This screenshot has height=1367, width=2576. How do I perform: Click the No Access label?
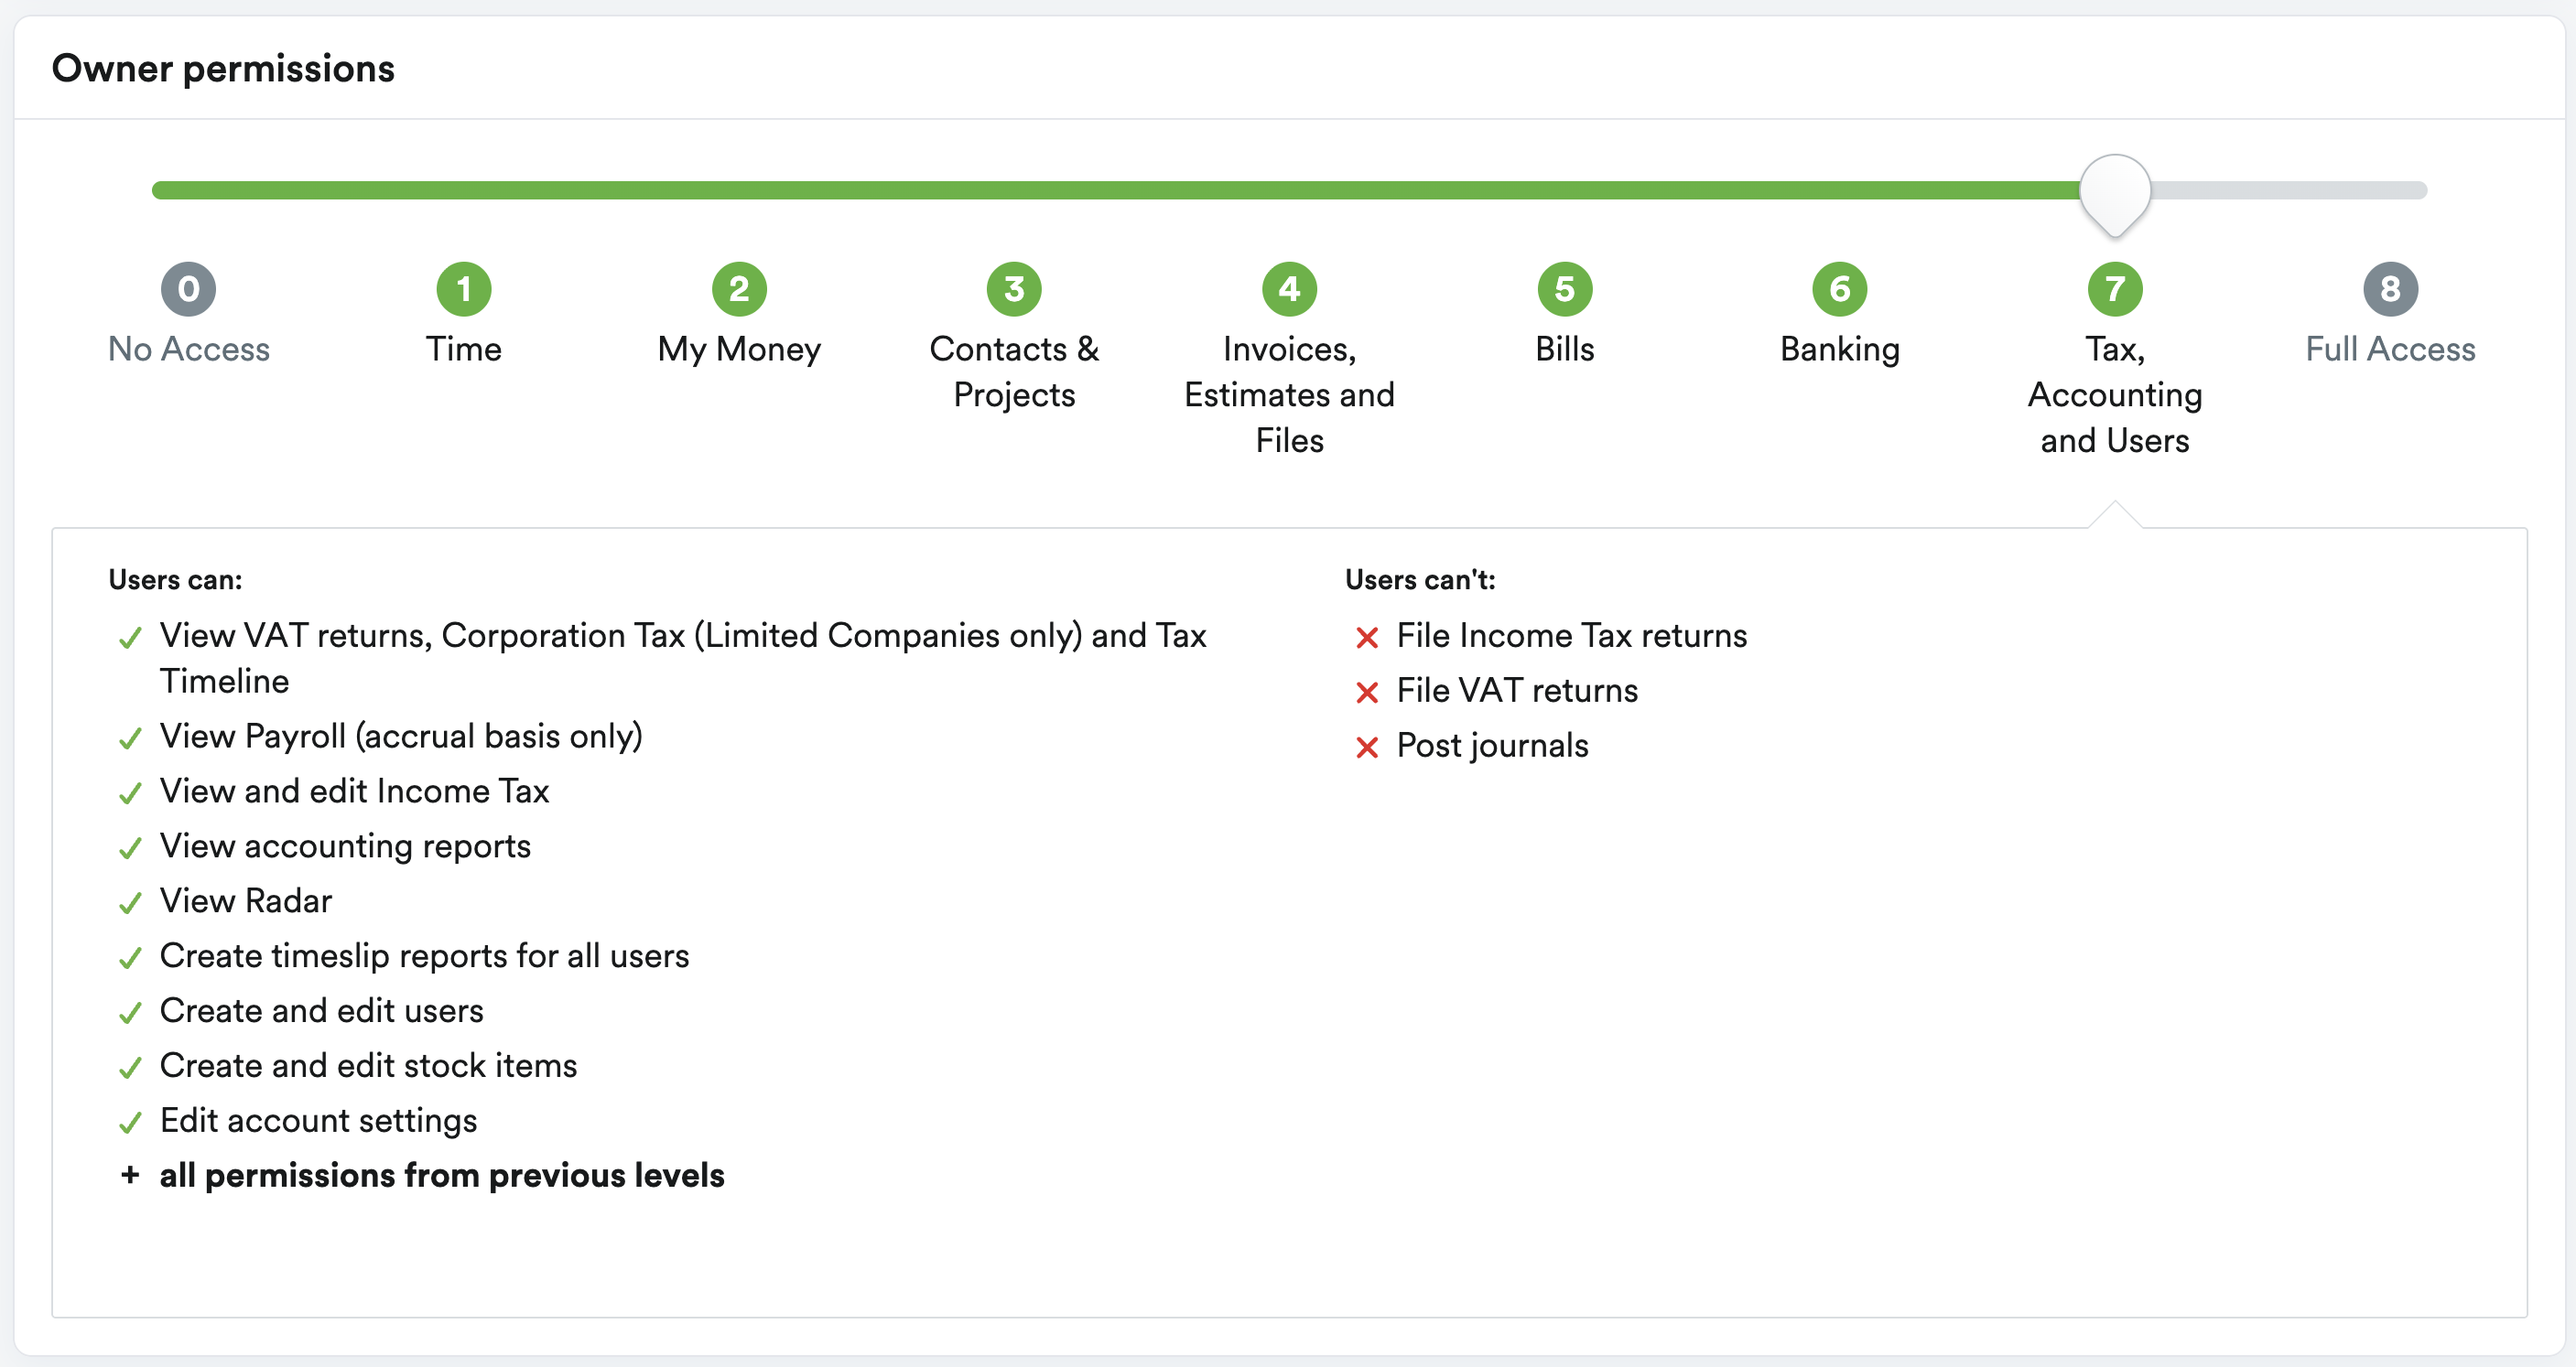[x=189, y=349]
